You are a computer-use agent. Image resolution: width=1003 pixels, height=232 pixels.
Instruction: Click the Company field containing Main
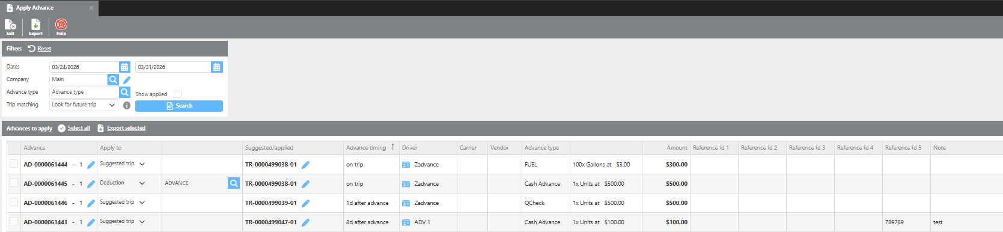point(78,79)
